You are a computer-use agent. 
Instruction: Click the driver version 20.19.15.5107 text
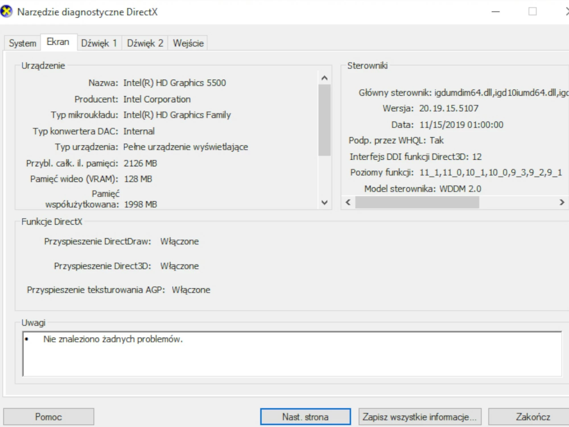(x=448, y=108)
